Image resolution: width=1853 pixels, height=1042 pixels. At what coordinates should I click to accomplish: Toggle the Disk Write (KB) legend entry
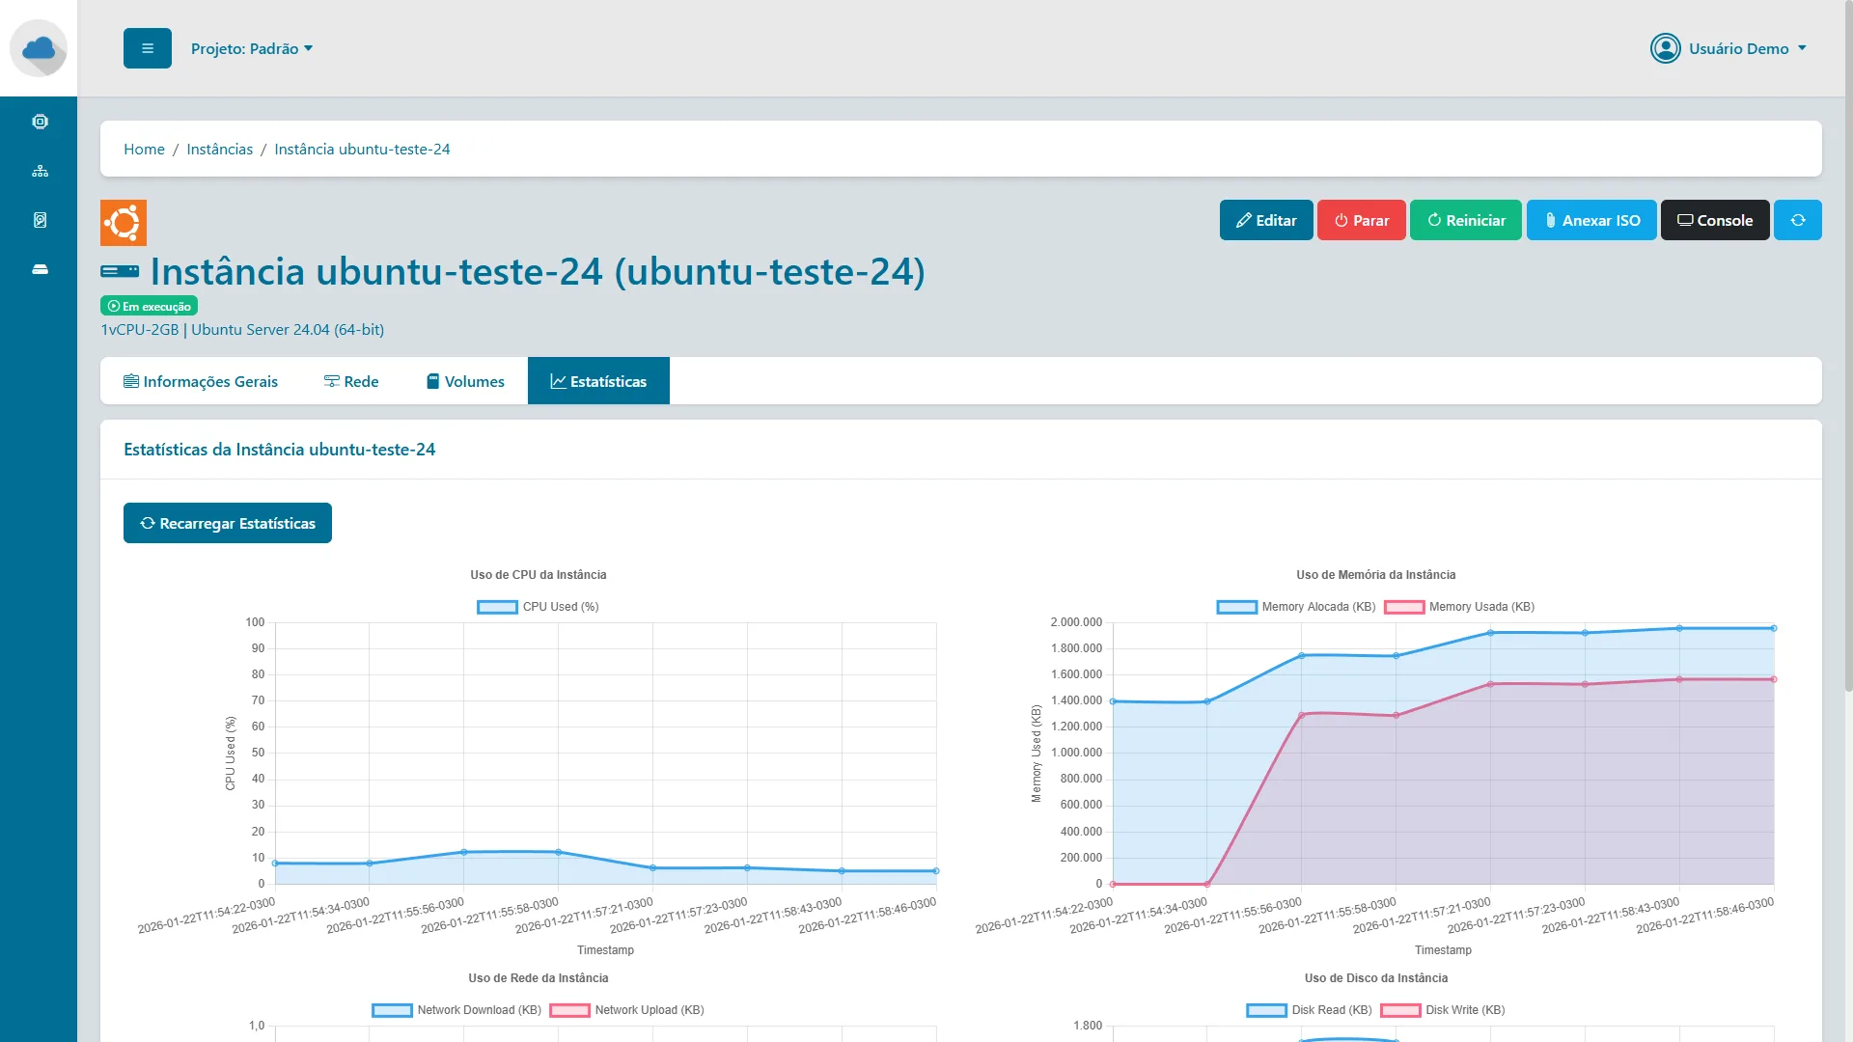[x=1446, y=1010]
